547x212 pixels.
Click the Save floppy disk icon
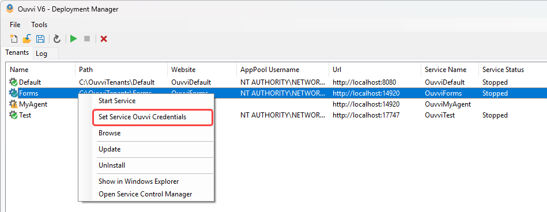(40, 39)
